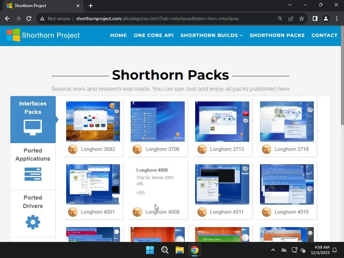Go back using browser back arrow
The width and height of the screenshot is (344, 258).
[x=7, y=19]
